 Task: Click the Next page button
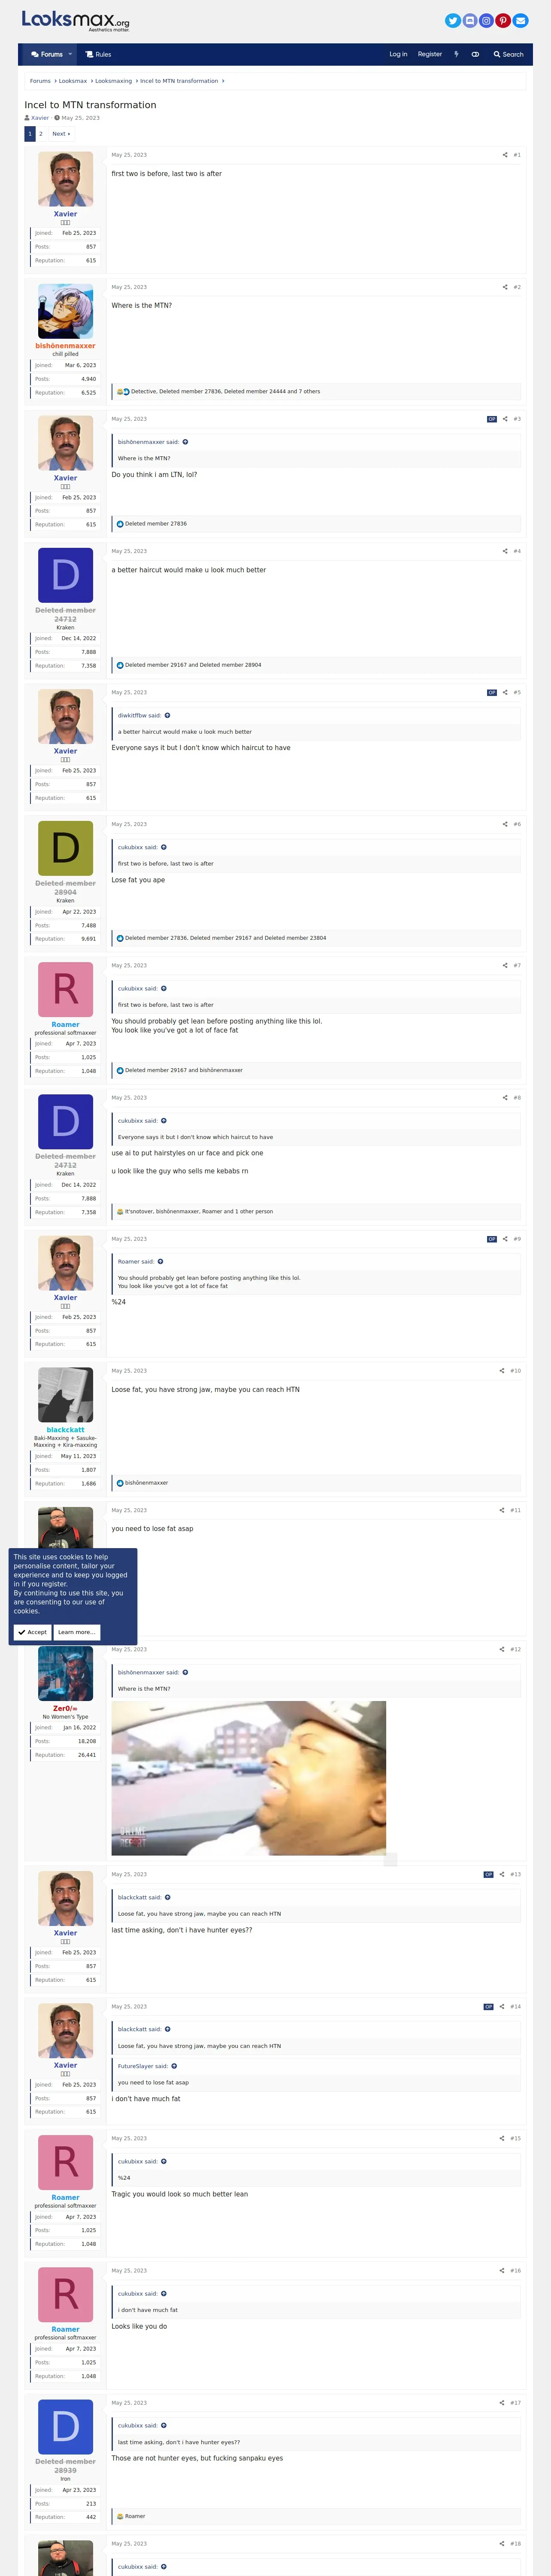61,133
